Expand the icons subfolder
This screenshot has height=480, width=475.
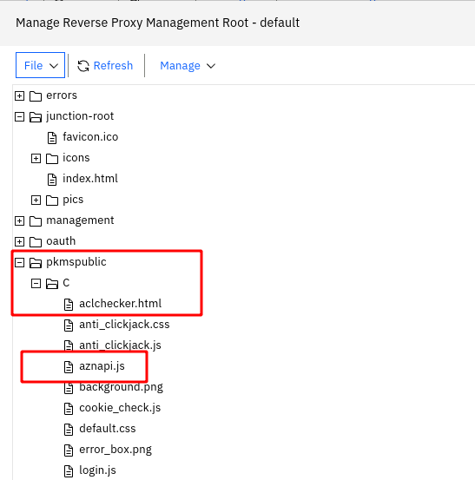[x=36, y=158]
